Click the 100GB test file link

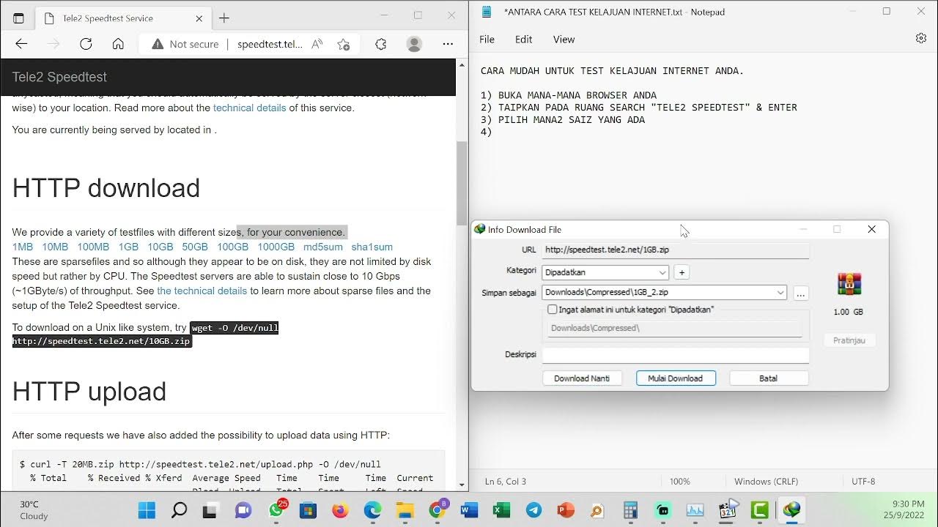pyautogui.click(x=232, y=247)
